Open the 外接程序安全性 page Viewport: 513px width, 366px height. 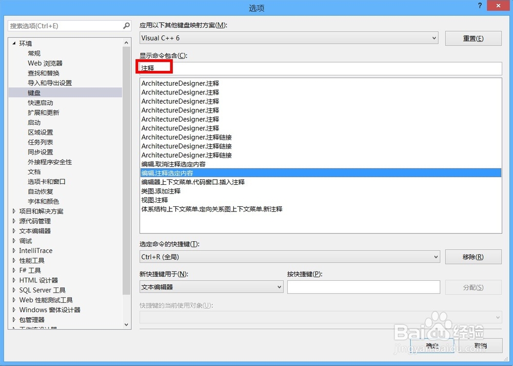coord(50,162)
